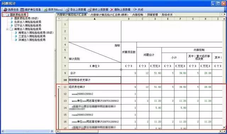Collapse row group 11 using minus box
Screen dimensions: 227x134
coord(59,87)
